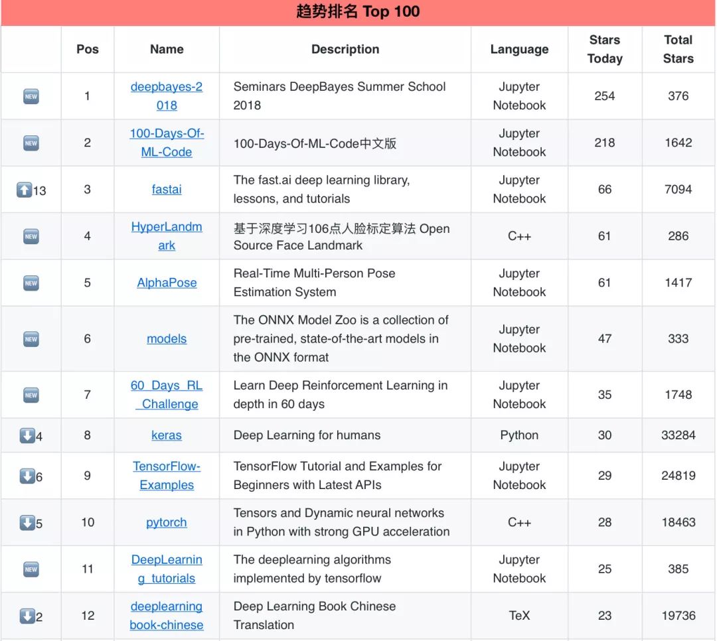717x641 pixels.
Task: Click the NEW badge in the 60_Days_RL_Challenge row
Action: (x=31, y=395)
